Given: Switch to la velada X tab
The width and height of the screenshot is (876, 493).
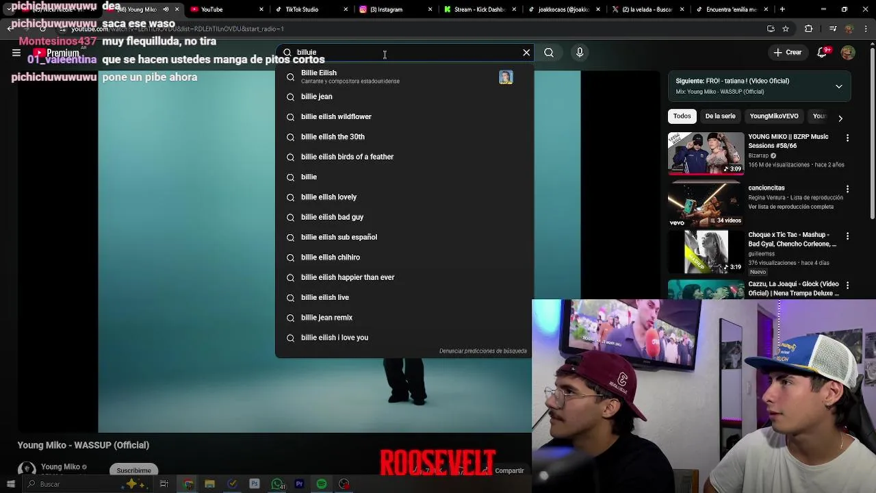Looking at the screenshot, I should point(649,10).
